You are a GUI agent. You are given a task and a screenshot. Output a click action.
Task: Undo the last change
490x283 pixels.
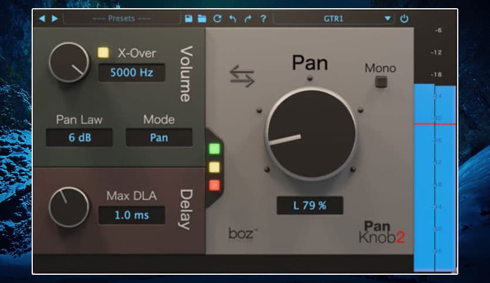pos(233,19)
